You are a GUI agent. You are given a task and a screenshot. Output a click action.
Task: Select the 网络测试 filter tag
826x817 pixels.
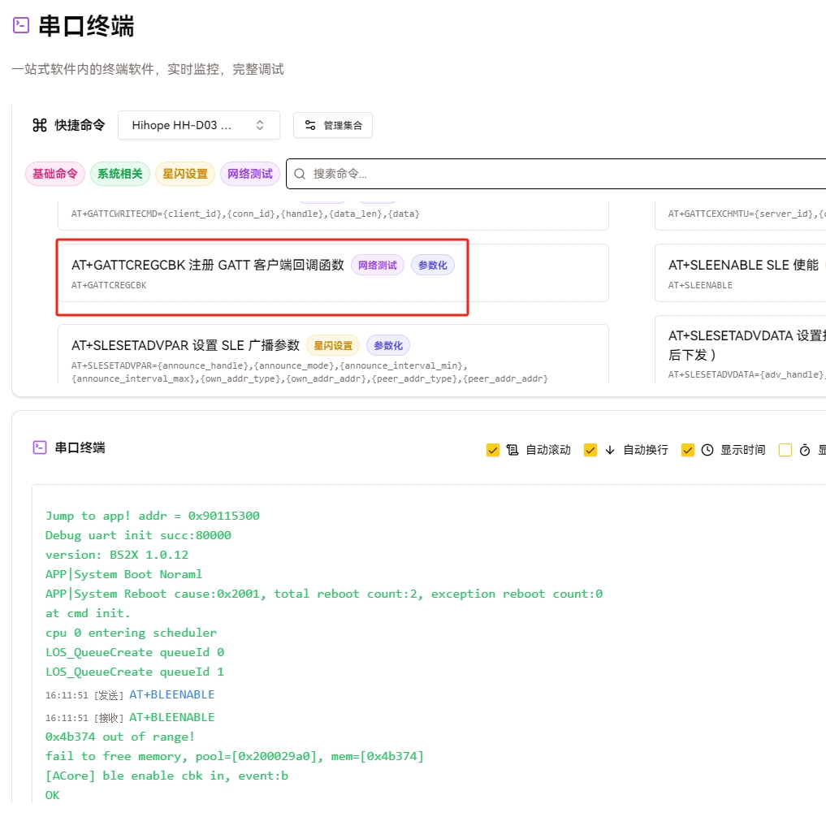[x=250, y=174]
